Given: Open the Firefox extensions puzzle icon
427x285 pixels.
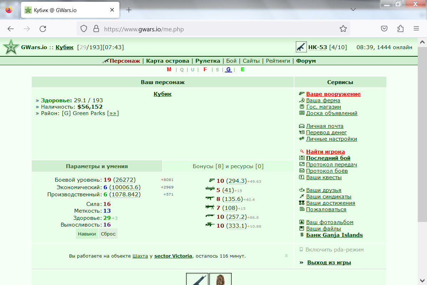Looking at the screenshot, I should 400,28.
